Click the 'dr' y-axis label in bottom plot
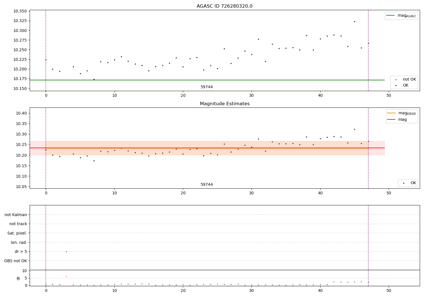The height and width of the screenshot is (297, 424). tap(18, 278)
